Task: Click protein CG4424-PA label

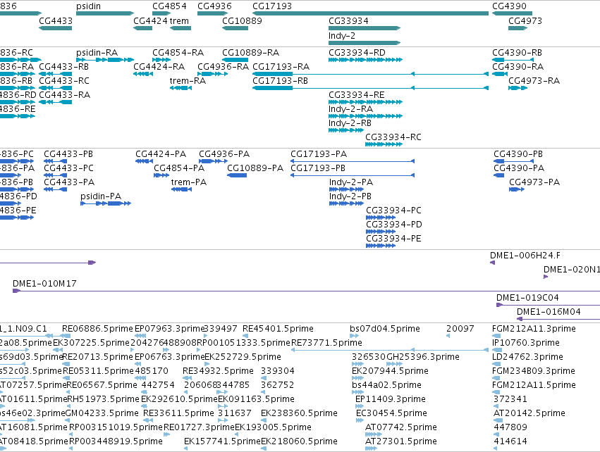Action: pos(161,154)
